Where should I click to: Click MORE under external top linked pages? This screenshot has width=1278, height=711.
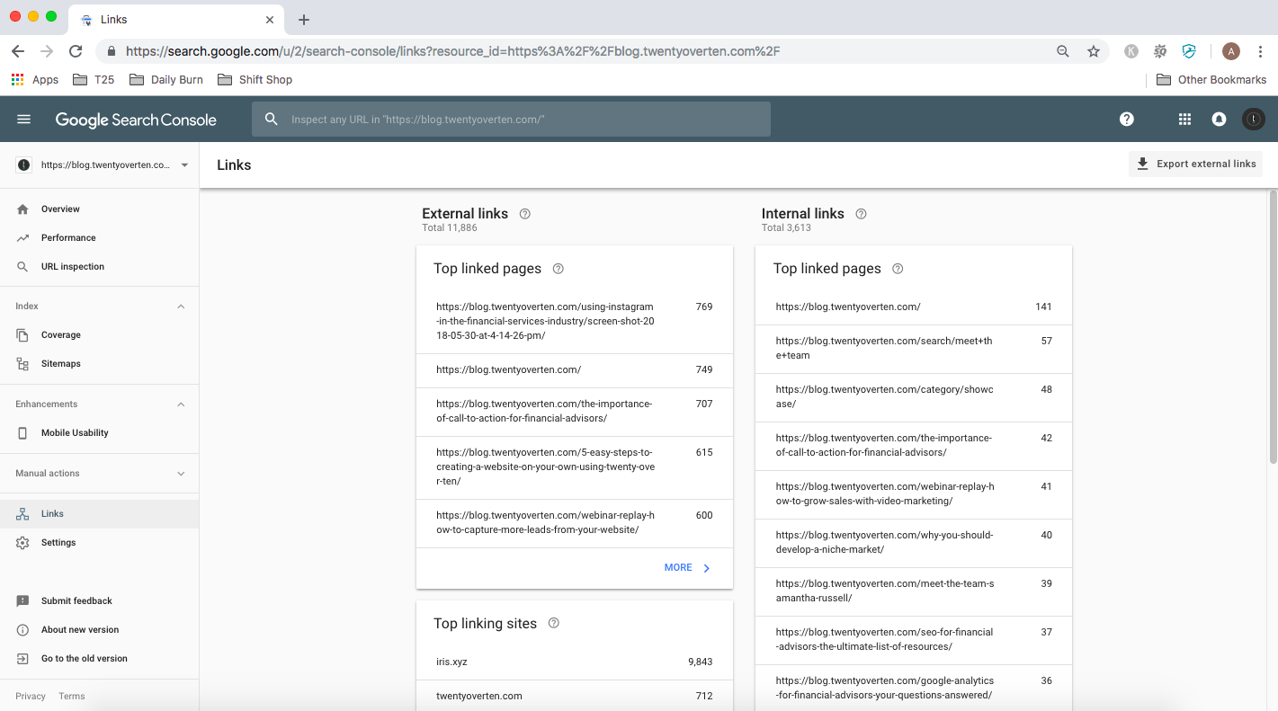tap(687, 568)
